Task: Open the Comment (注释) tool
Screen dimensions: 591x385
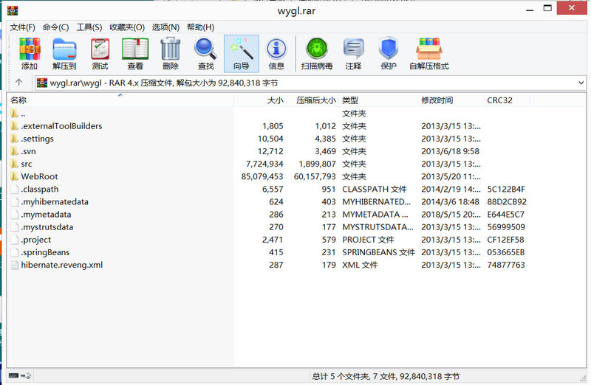Action: tap(353, 53)
